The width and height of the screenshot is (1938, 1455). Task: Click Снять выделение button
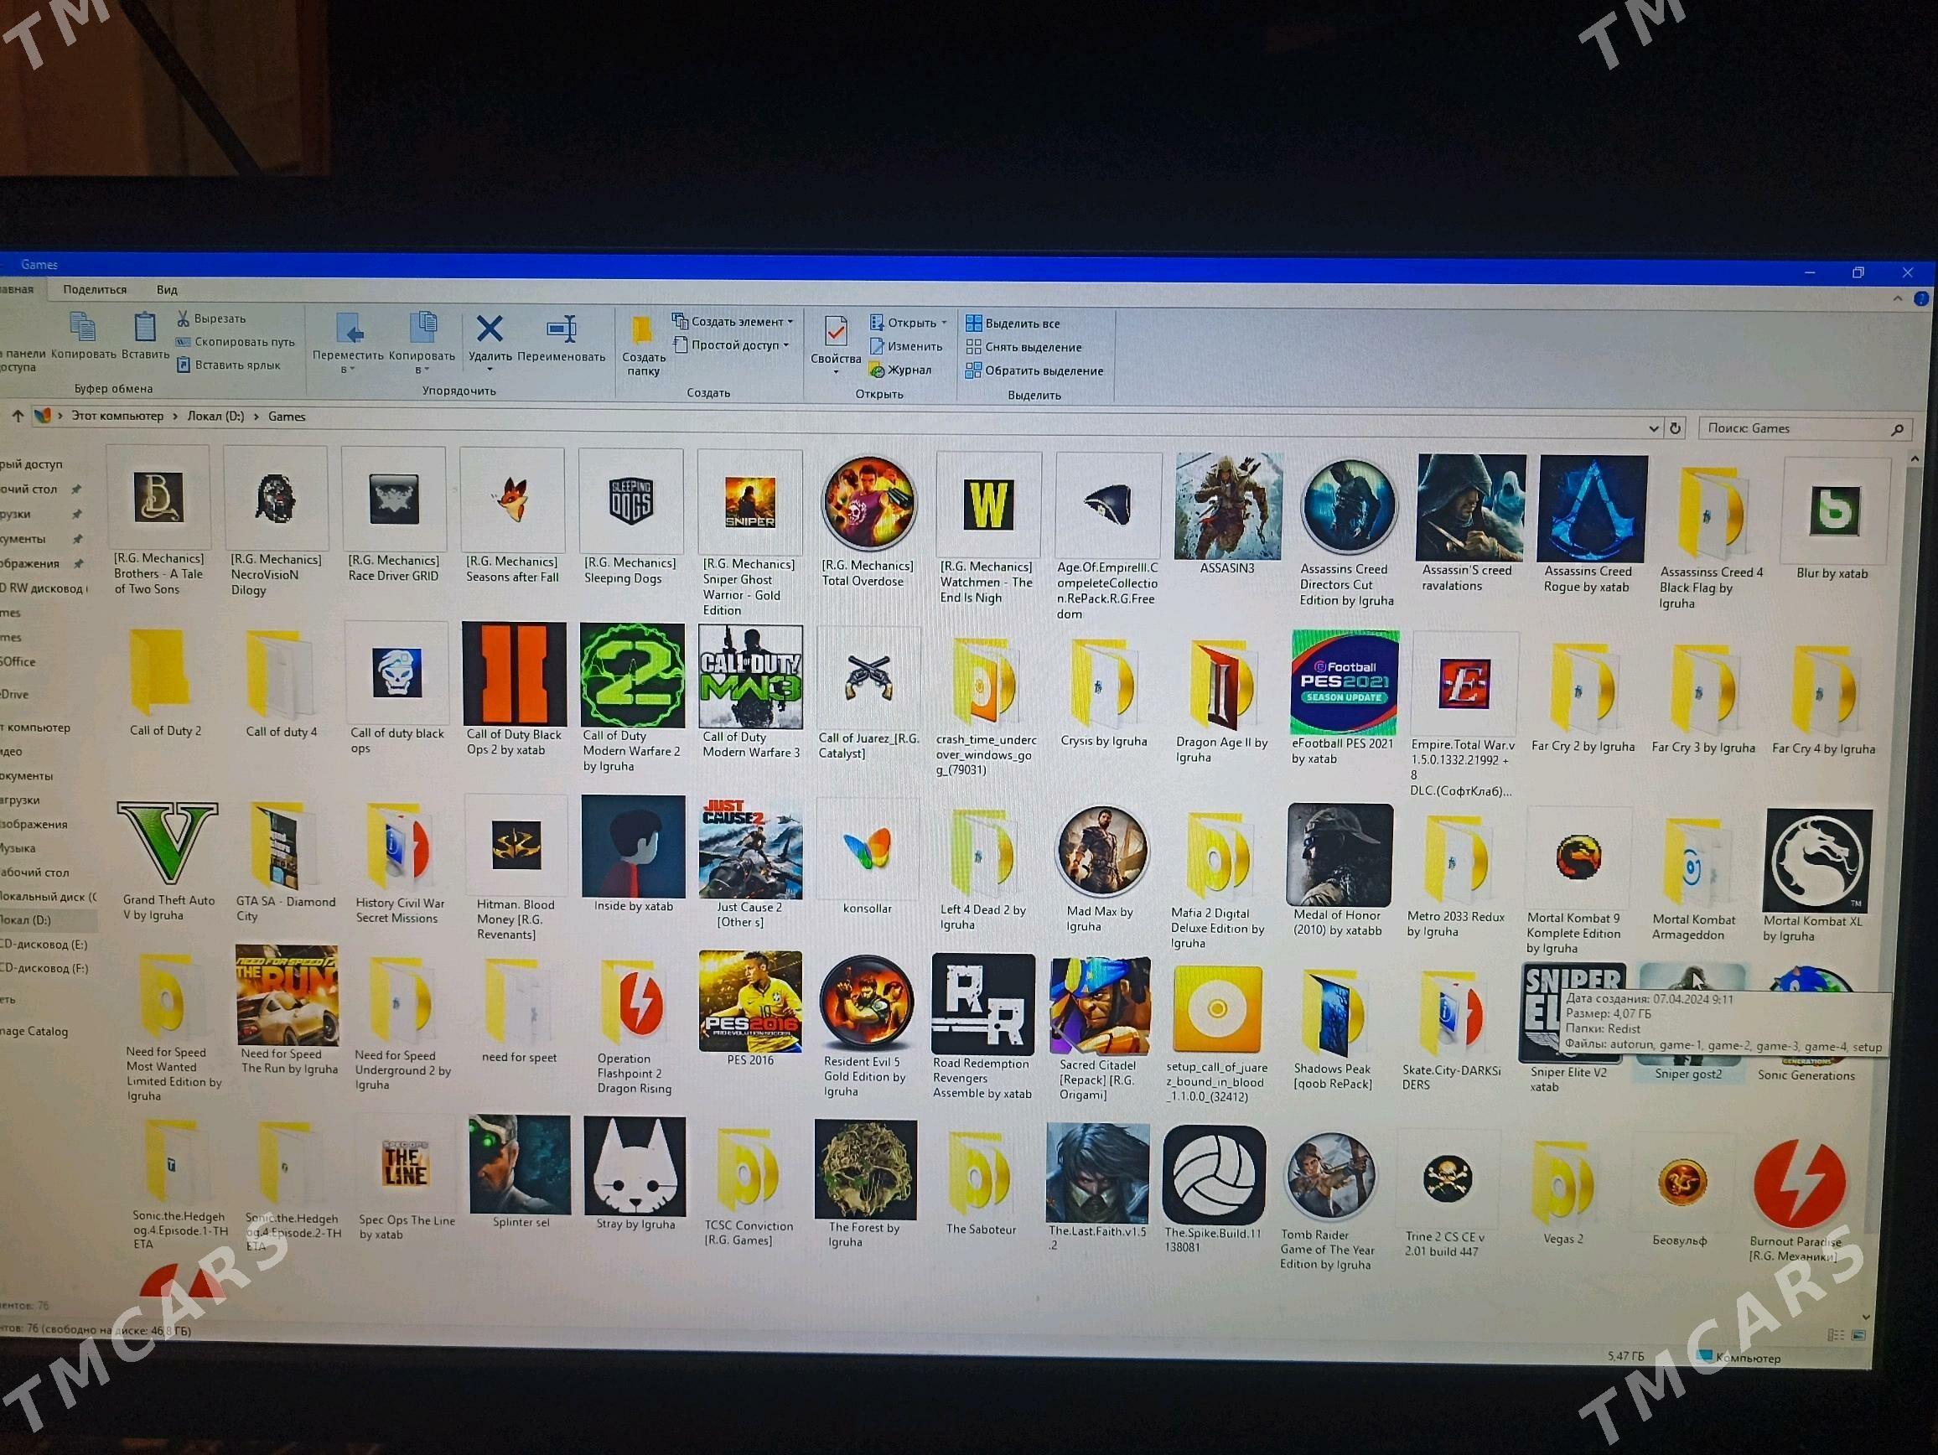[x=1023, y=347]
